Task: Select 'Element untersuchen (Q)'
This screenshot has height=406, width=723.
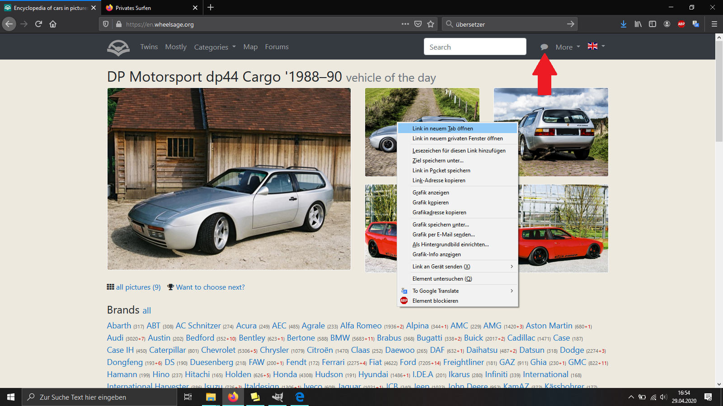Action: pos(457,279)
